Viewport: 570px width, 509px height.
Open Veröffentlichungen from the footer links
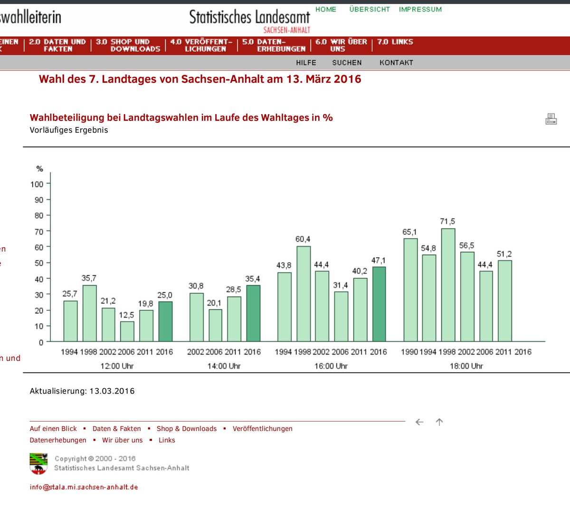click(x=263, y=428)
